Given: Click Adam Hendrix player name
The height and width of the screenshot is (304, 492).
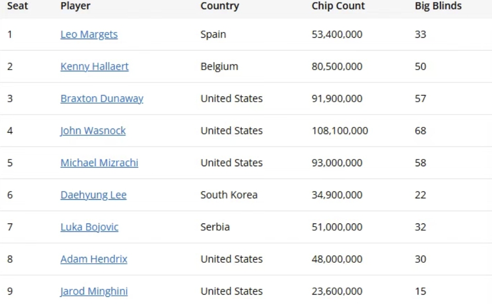Looking at the screenshot, I should click(94, 259).
